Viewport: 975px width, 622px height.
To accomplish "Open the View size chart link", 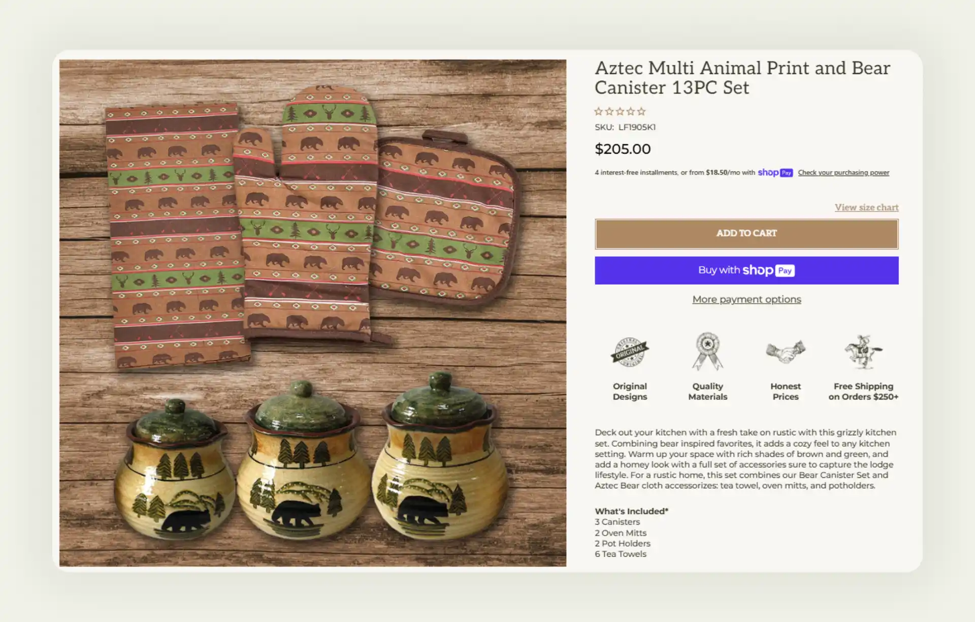I will click(866, 207).
